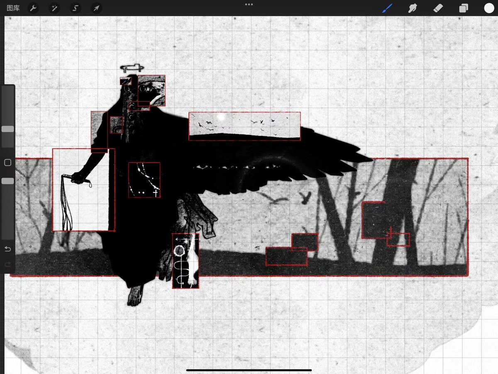This screenshot has width=498, height=374.
Task: Select the Transform arrow tool
Action: [96, 8]
